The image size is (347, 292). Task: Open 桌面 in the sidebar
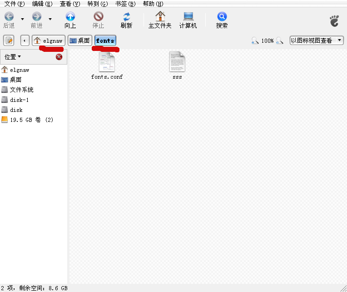[x=34, y=80]
